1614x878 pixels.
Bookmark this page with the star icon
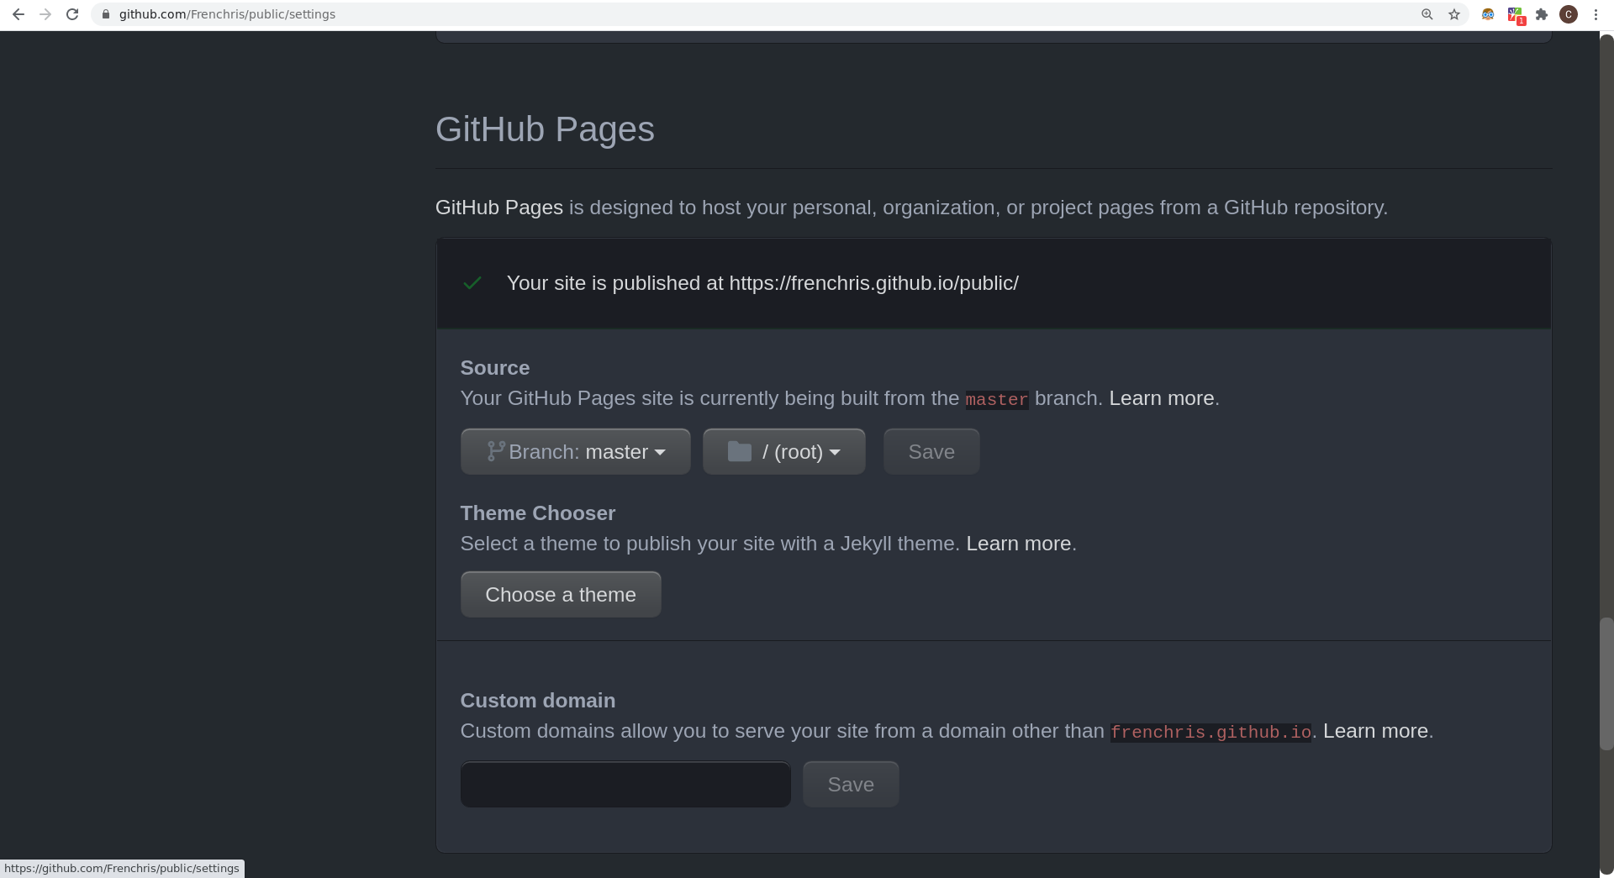[1454, 14]
